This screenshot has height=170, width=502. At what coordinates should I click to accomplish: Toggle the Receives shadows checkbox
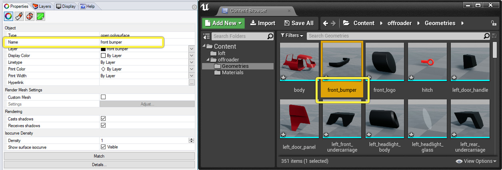pyautogui.click(x=103, y=126)
